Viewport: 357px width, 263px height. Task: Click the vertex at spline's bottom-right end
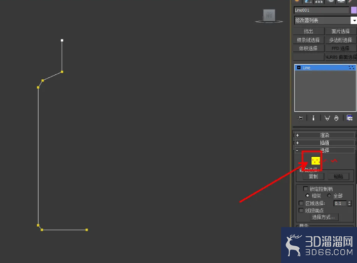(87, 230)
